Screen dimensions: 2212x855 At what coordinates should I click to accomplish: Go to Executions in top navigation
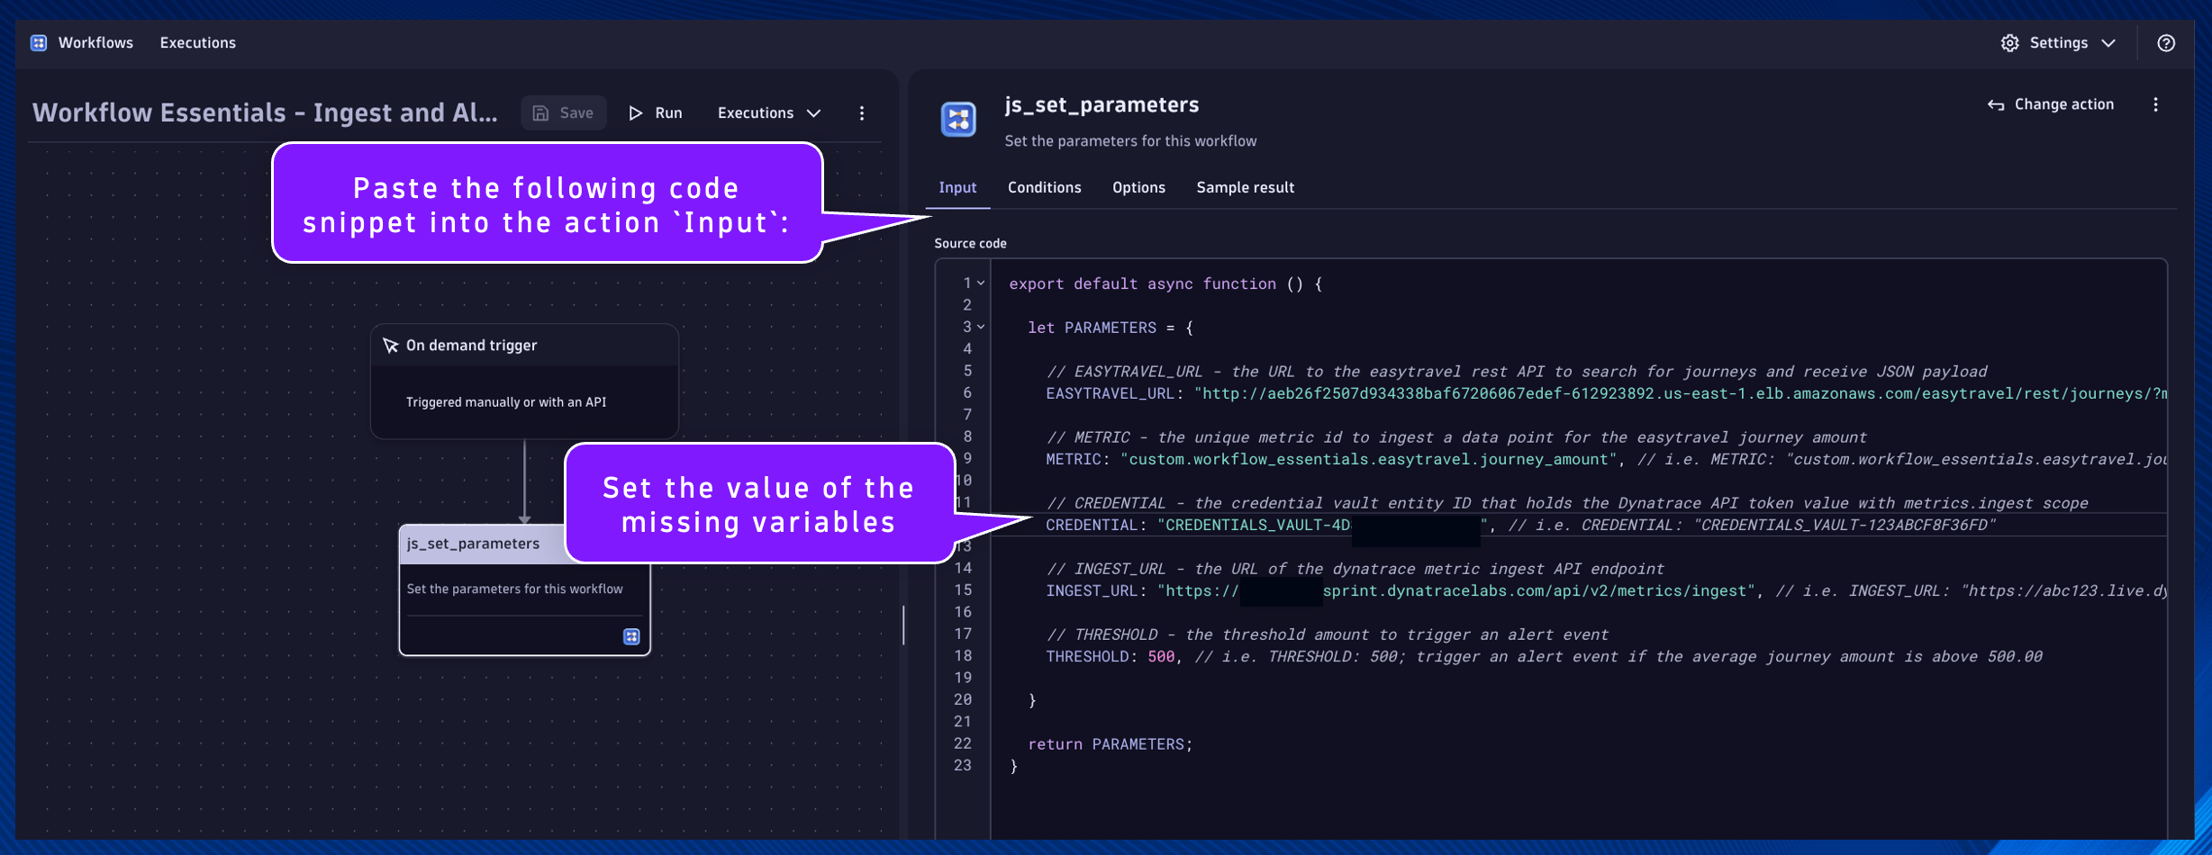pyautogui.click(x=198, y=42)
